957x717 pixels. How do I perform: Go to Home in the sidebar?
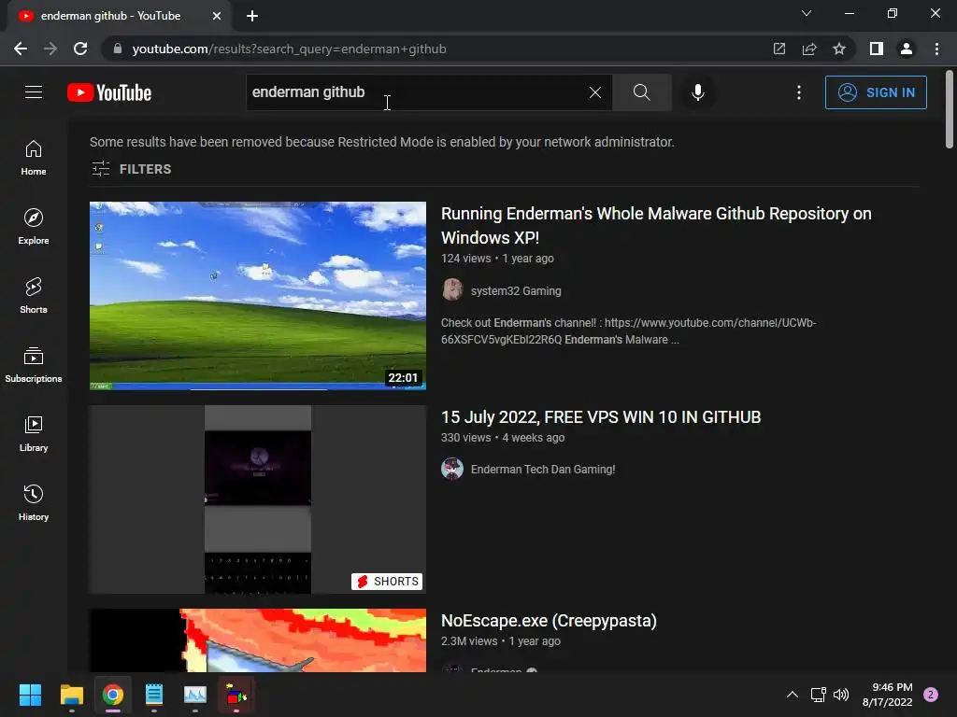tap(34, 158)
